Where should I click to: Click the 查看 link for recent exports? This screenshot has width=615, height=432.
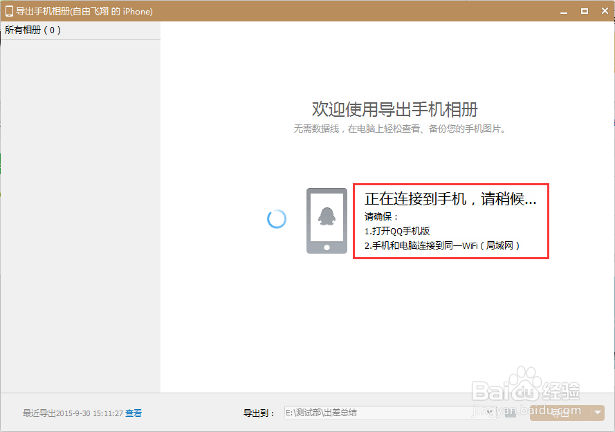(134, 413)
